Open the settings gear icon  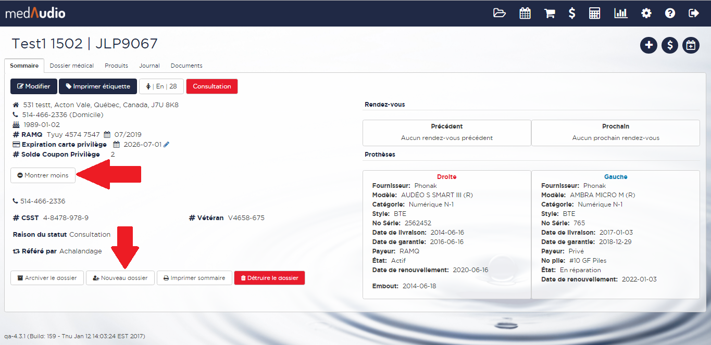click(x=646, y=14)
